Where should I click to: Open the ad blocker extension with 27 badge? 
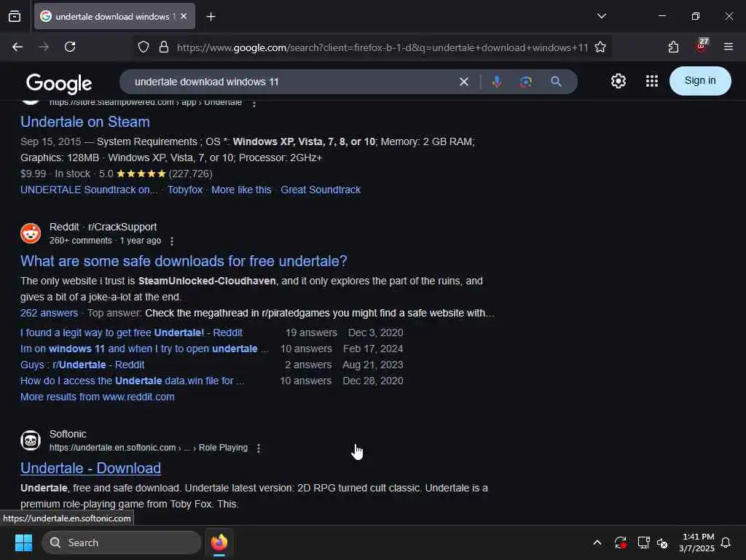(x=702, y=46)
